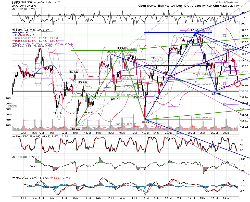Screen dimensions: 250x202
Task: Click the candlestick icon beside $SPX (15 min)
Action: click(14, 30)
